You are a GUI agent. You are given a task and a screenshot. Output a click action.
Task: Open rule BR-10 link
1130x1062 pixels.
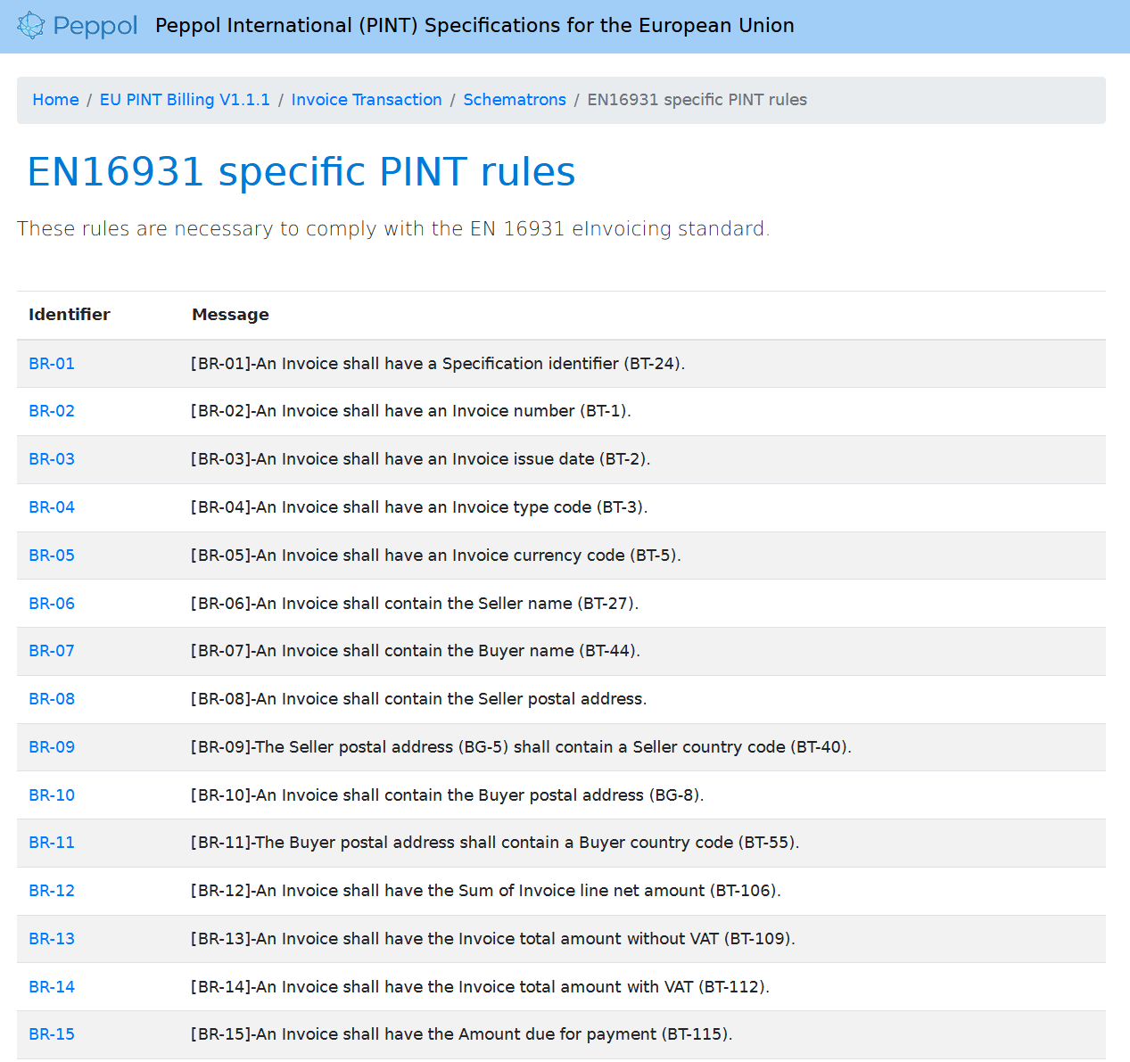pyautogui.click(x=52, y=795)
